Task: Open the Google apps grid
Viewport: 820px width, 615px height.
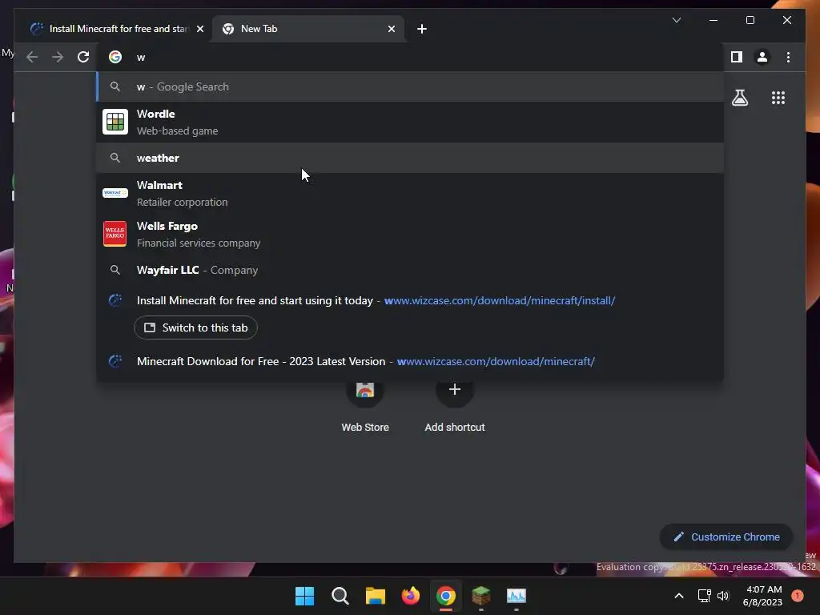Action: coord(778,98)
